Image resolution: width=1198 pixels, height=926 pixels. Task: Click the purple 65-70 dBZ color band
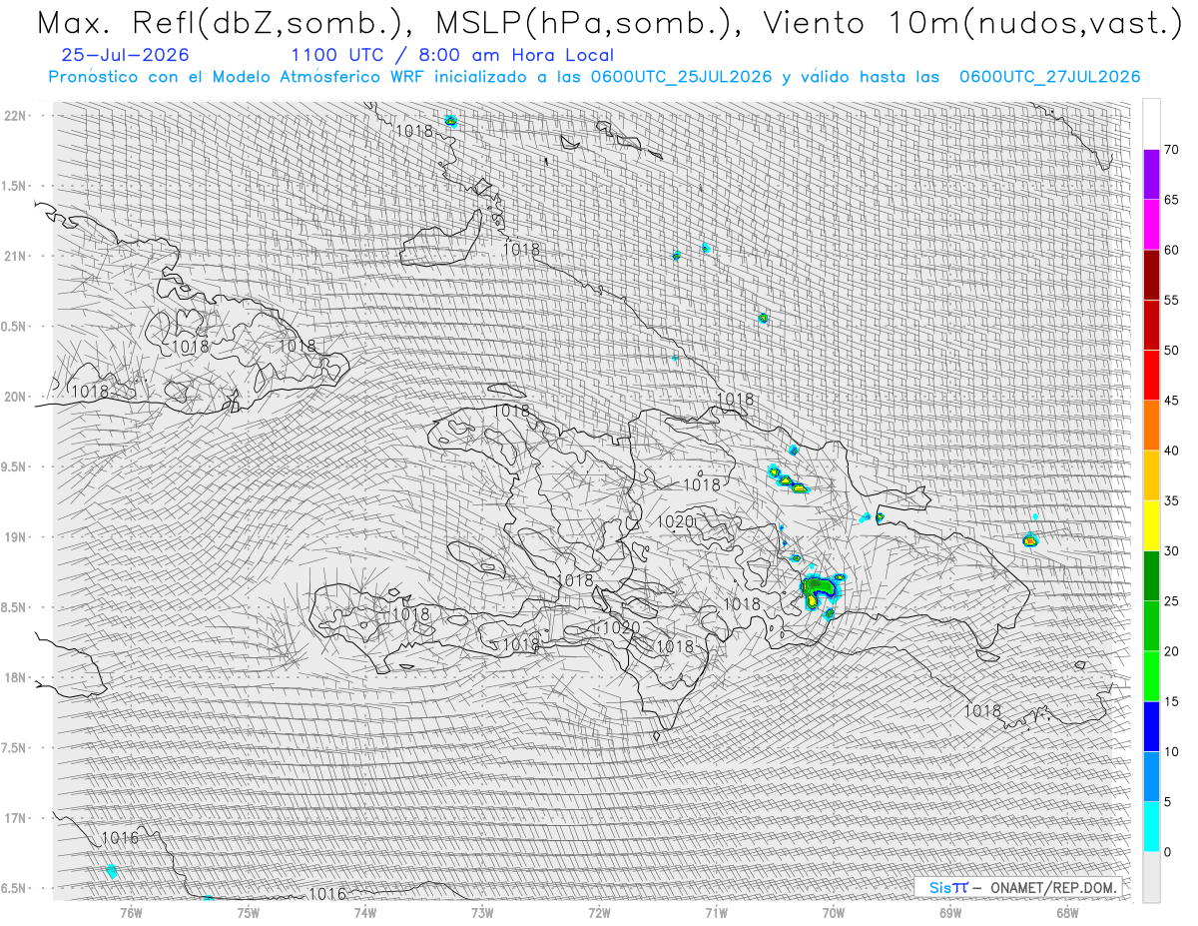[1151, 175]
